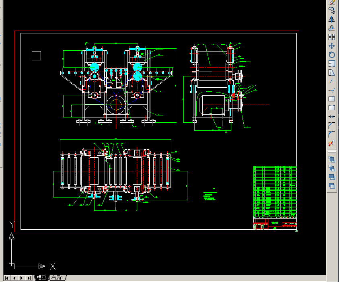Click Send to Back draw order icon
The image size is (339, 282).
click(332, 168)
